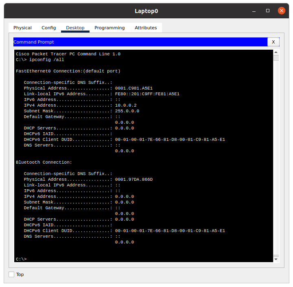Image resolution: width=293 pixels, height=287 pixels.
Task: Click the subnet mask 255.0.0.0 value
Action: click(127, 111)
